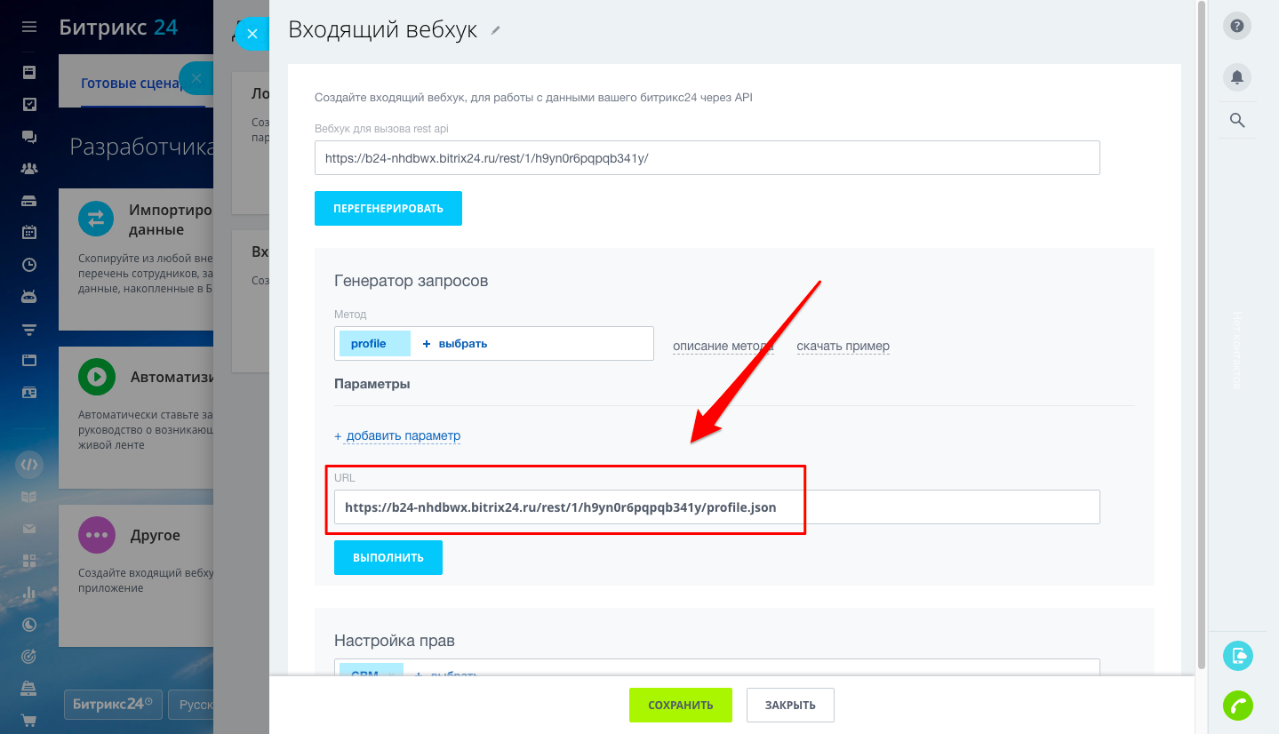Open the news feed icon in sidebar
The width and height of the screenshot is (1279, 734).
(x=29, y=72)
